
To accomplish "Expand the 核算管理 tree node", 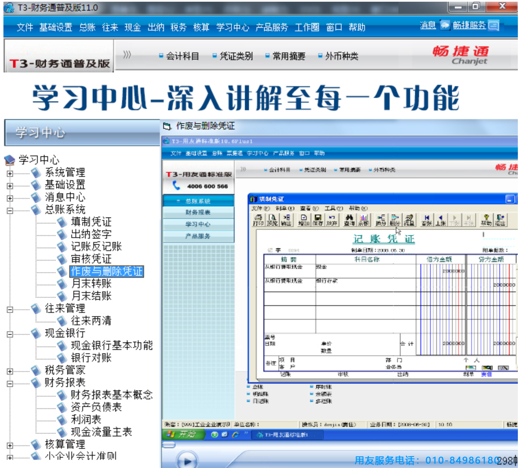I will click(10, 446).
